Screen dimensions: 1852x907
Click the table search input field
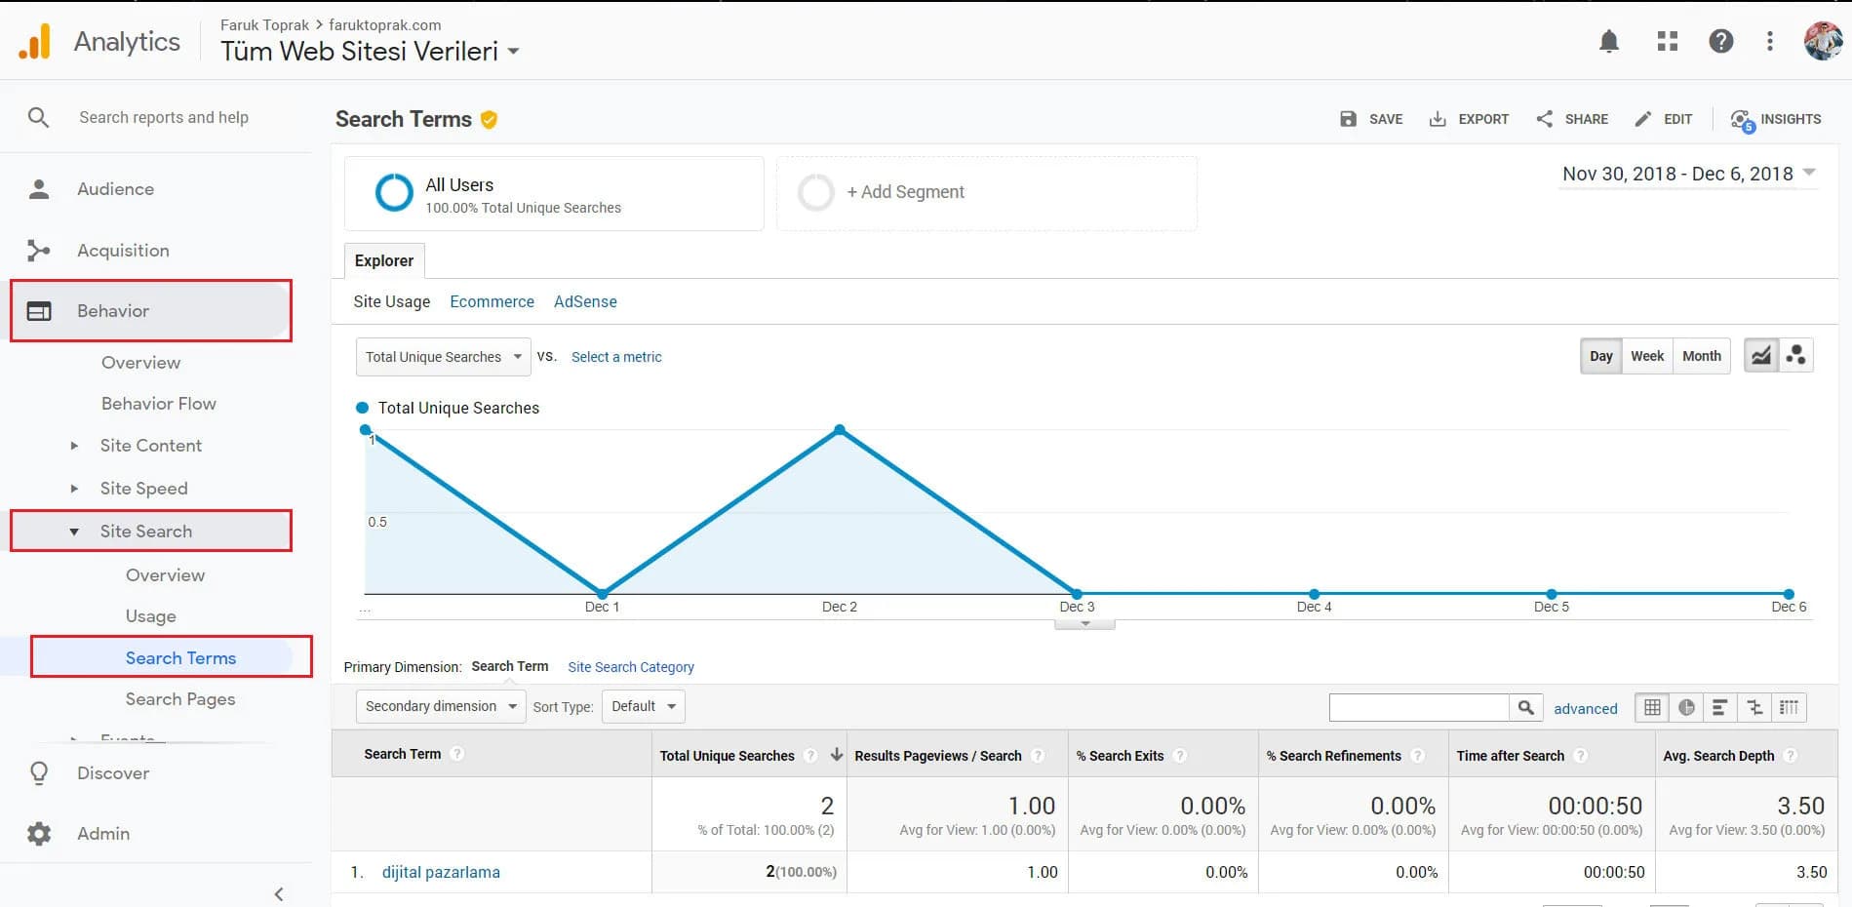1419,708
